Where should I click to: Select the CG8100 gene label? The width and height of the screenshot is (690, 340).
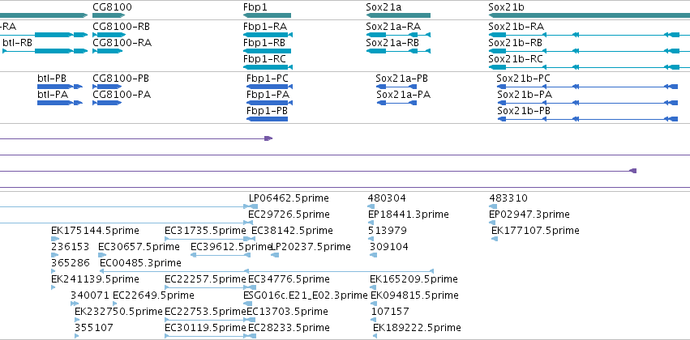[112, 7]
